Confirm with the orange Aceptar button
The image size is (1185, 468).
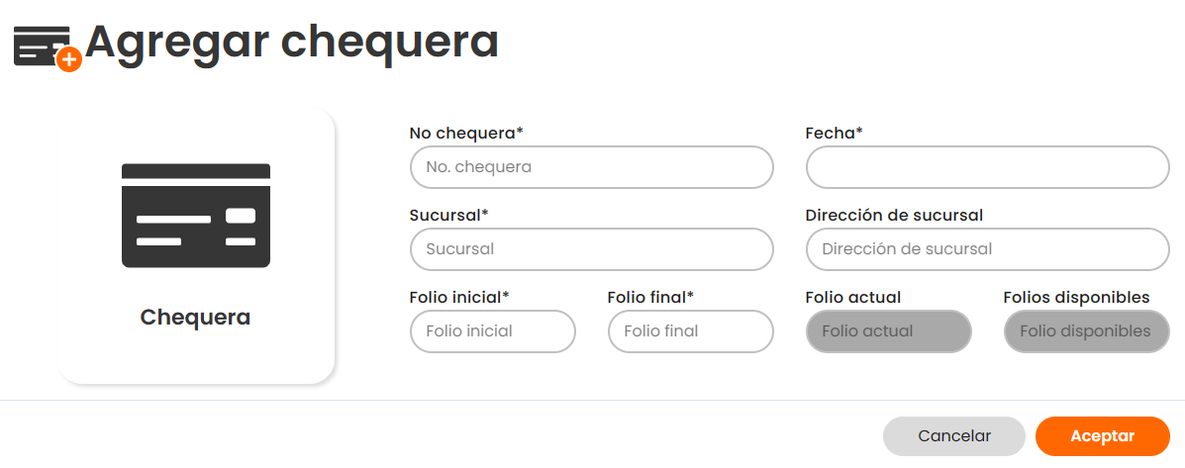click(x=1102, y=436)
